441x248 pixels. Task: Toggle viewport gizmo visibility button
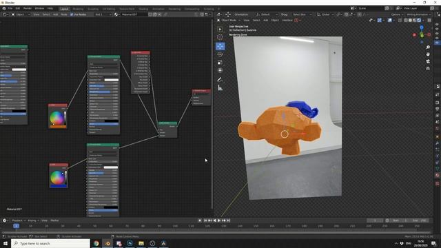pyautogui.click(x=380, y=20)
